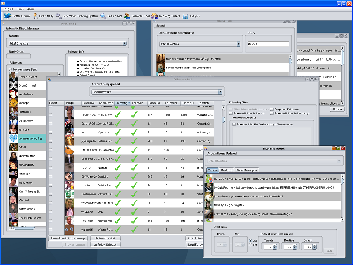Viewport: 353px width, 265px height.
Task: Open the Plugins menu
Action: (8, 9)
